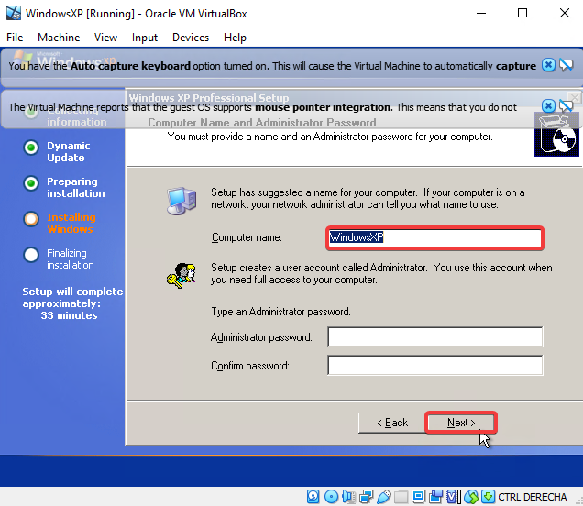Focus the Administrator password field
Image resolution: width=583 pixels, height=506 pixels.
click(x=435, y=336)
